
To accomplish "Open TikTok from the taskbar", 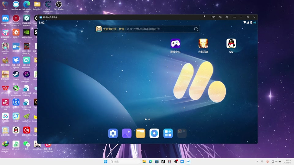I will (163, 161).
